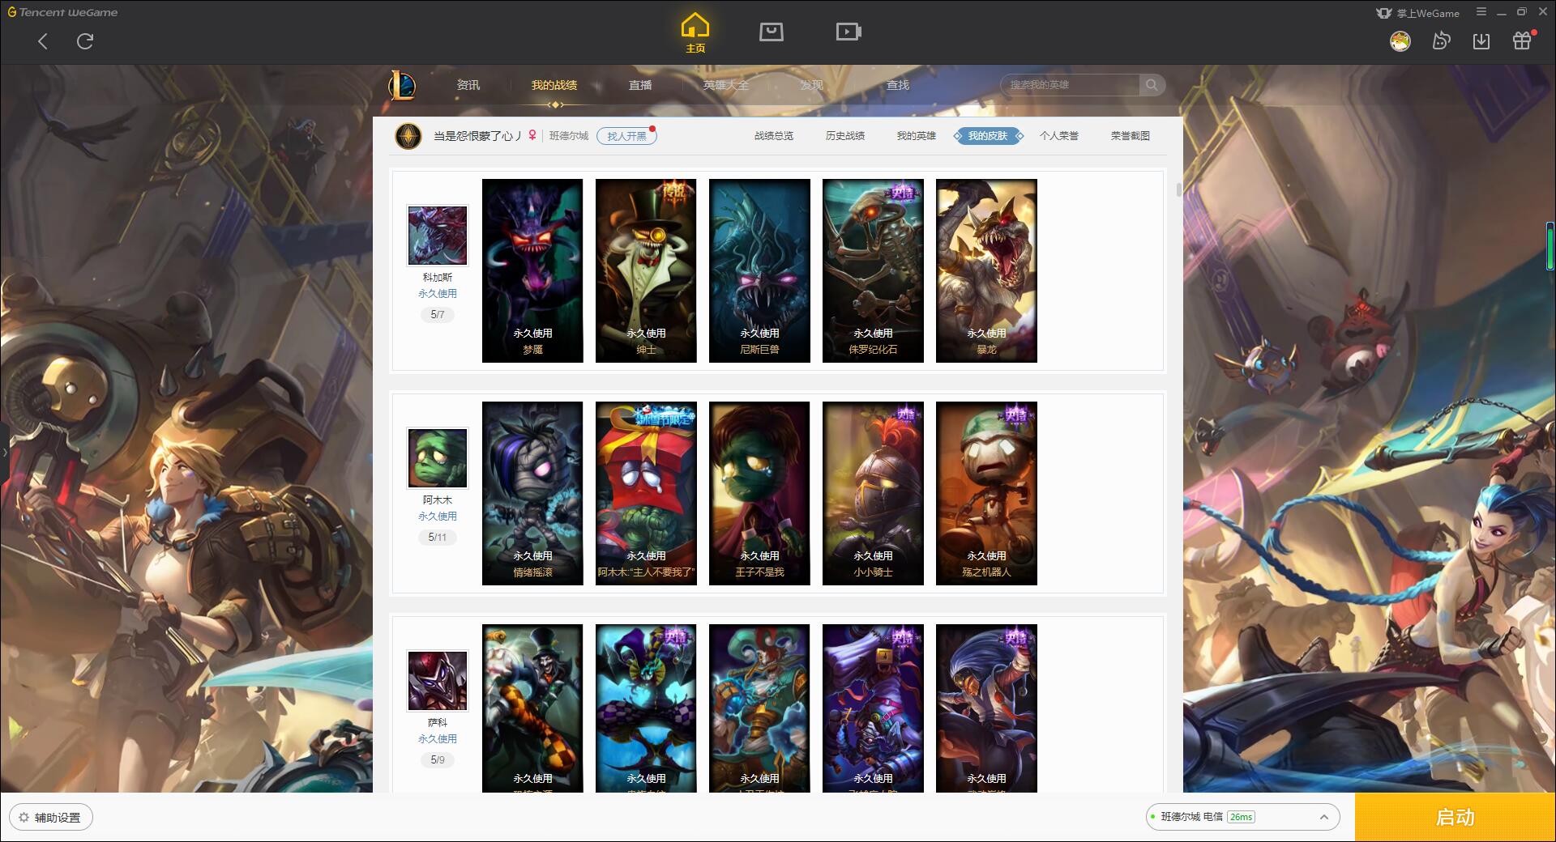This screenshot has height=842, width=1556.
Task: Open the 直播 tab
Action: click(640, 85)
